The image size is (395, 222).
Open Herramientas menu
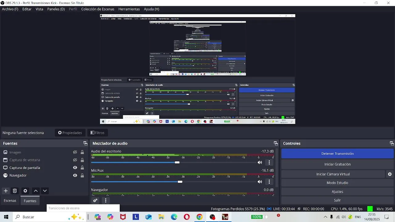coord(129,9)
